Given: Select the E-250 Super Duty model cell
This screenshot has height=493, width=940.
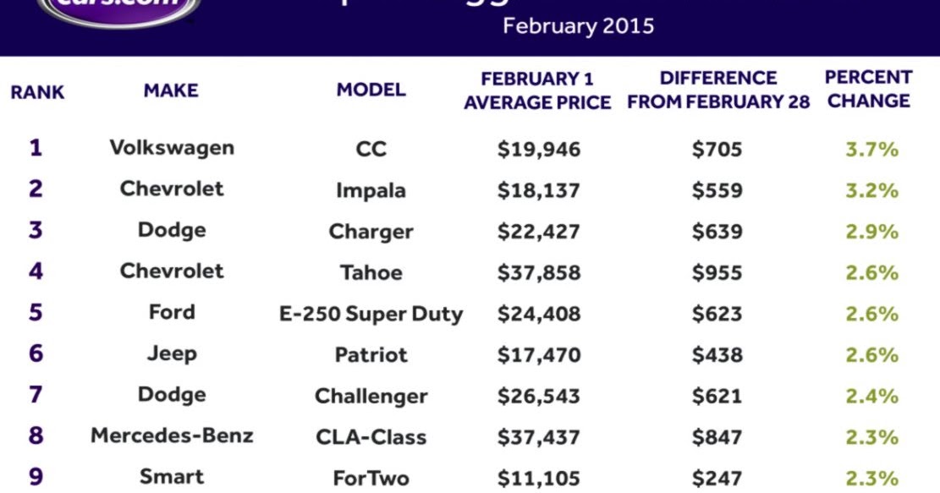Looking at the screenshot, I should [x=371, y=315].
